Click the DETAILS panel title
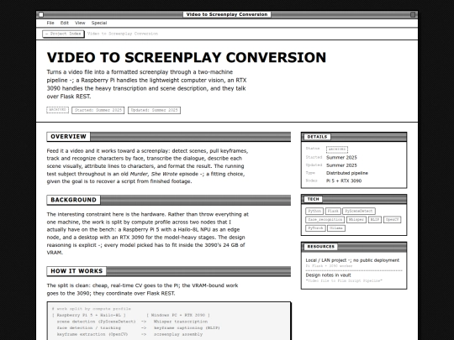Image resolution: width=454 pixels, height=340 pixels. (x=317, y=137)
